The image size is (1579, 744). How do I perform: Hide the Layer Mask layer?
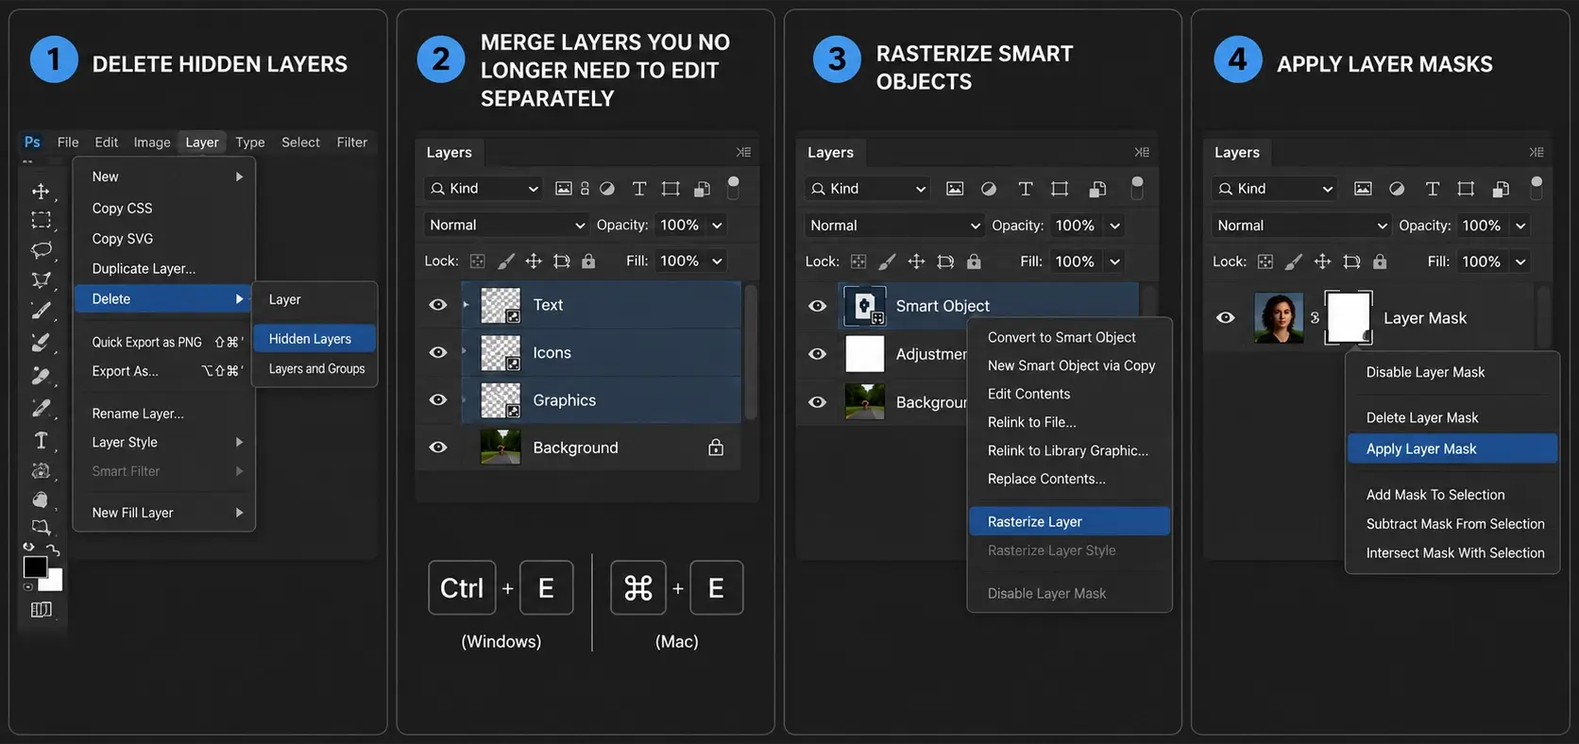1225,317
